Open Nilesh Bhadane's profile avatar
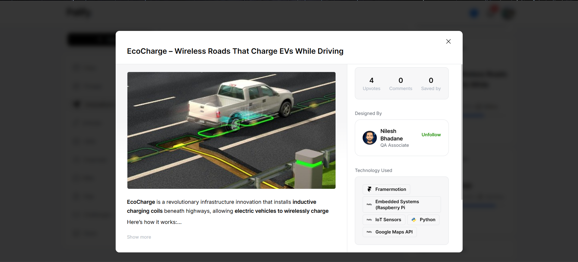 [x=370, y=138]
